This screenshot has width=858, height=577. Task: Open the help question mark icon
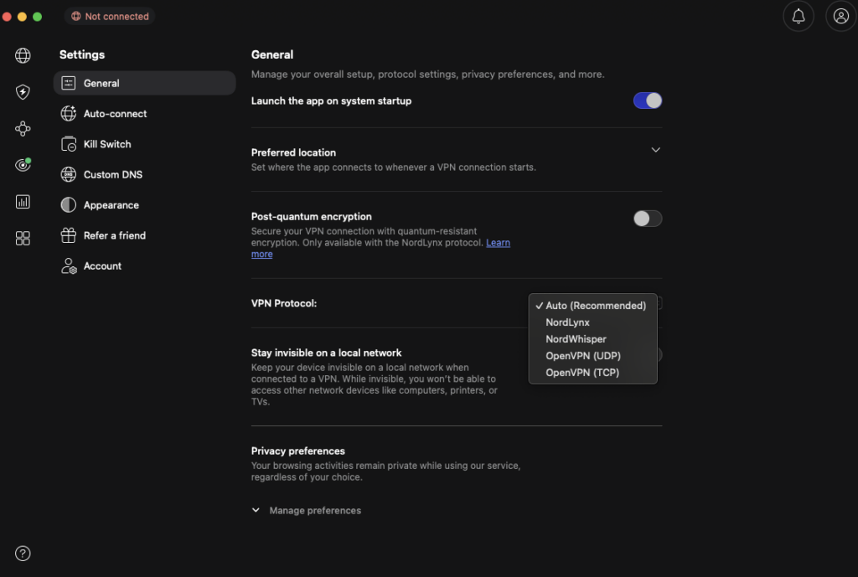[x=23, y=554]
